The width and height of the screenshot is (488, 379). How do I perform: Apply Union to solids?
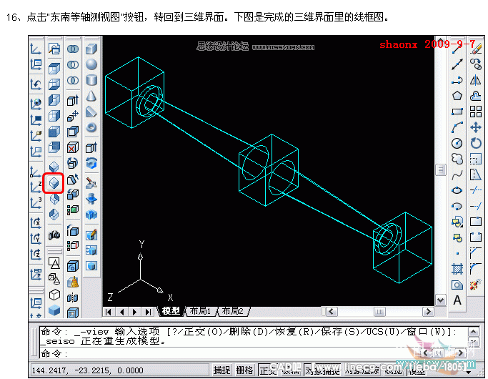click(73, 49)
